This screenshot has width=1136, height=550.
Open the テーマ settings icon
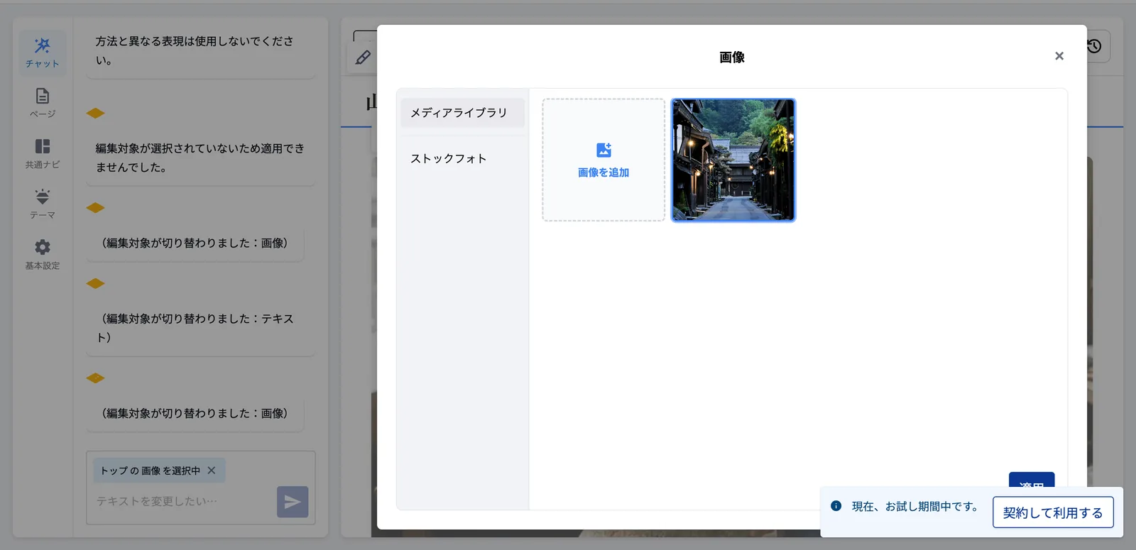click(x=43, y=204)
